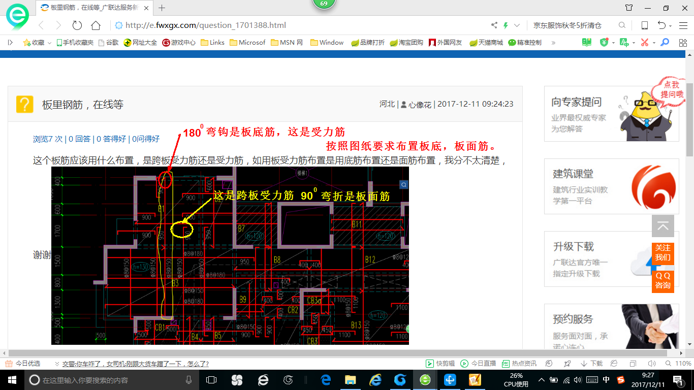Select the 板里钢筋 browser tab
The width and height of the screenshot is (694, 390).
click(x=95, y=8)
